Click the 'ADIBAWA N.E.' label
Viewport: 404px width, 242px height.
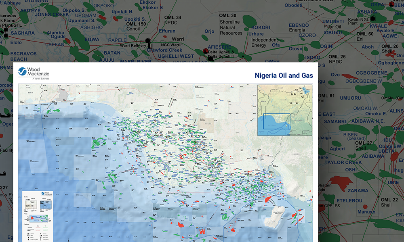368,121
